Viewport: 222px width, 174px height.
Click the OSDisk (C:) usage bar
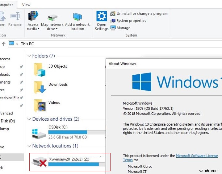(77, 132)
